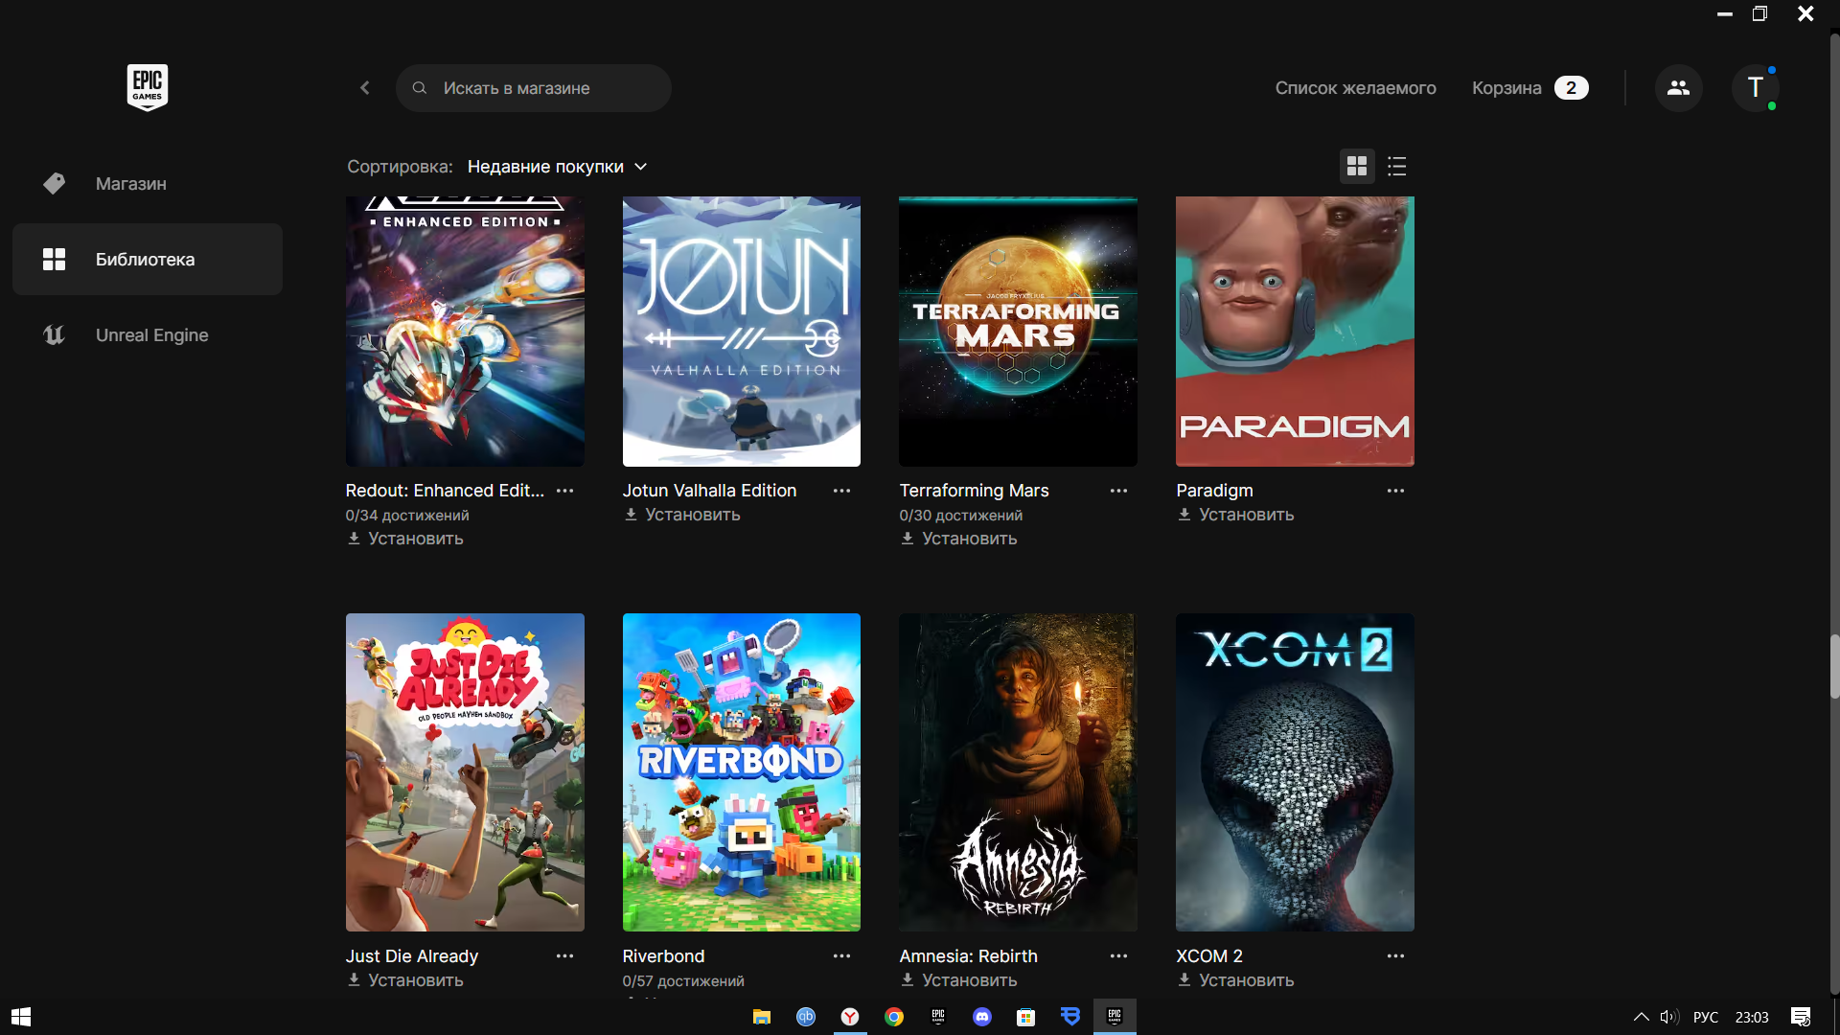
Task: Switch to grid view
Action: click(x=1357, y=167)
